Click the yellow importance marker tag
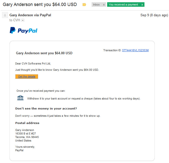Image resolution: width=169 pixels, height=163 pixels. point(84,5)
